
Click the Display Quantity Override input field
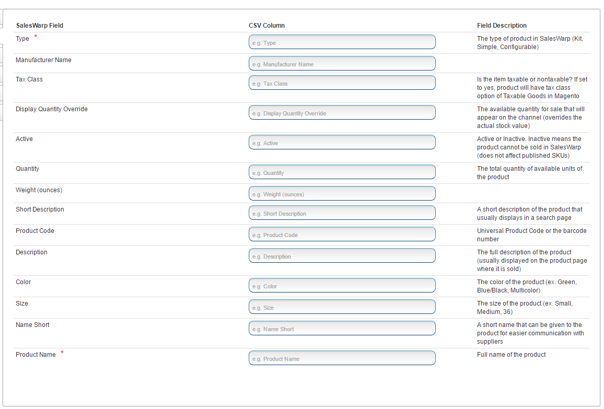click(x=342, y=113)
